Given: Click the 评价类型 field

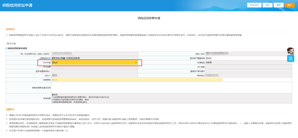Looking at the screenshot, I should pos(248,67).
